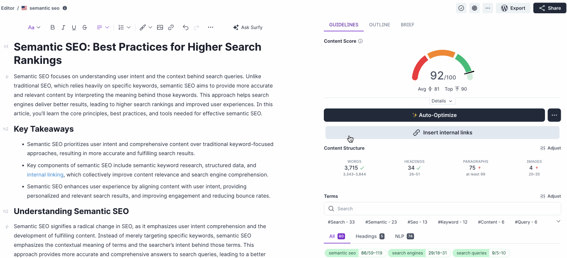Open the settings gear icon
The image size is (567, 258).
click(x=474, y=8)
